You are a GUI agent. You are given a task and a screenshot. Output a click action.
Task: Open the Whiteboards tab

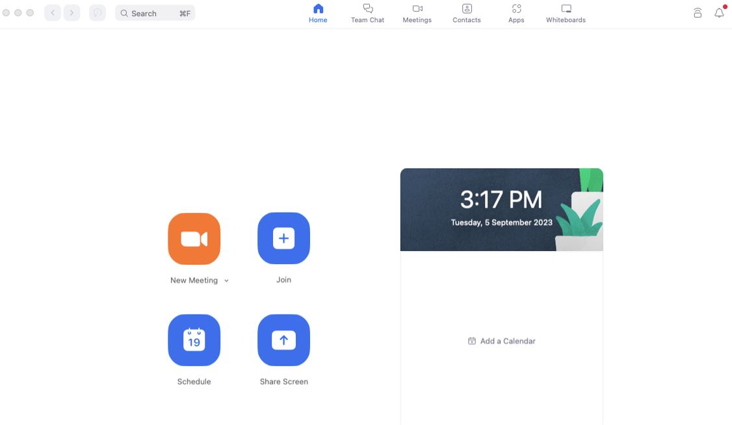[x=566, y=14]
